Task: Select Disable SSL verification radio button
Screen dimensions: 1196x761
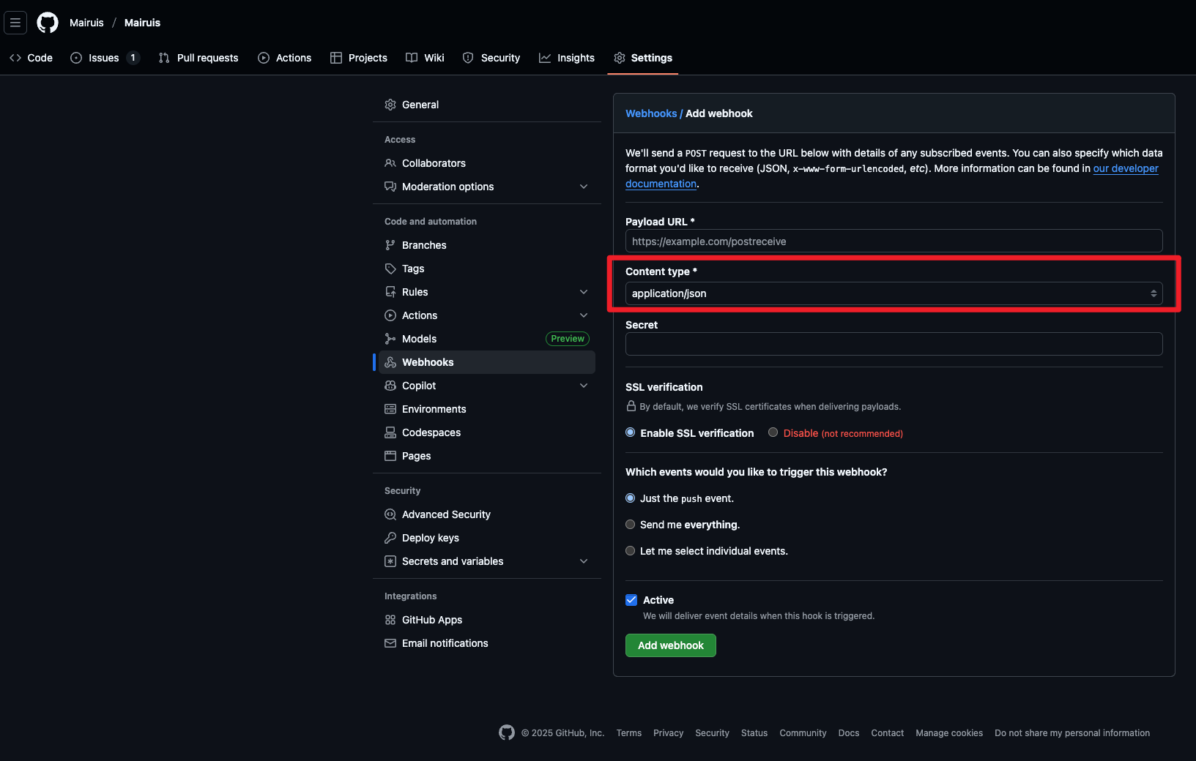Action: 773,432
